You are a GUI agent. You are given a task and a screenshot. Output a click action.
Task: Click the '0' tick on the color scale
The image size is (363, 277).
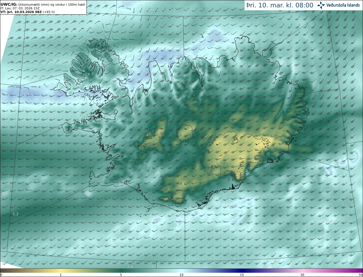pos(1,275)
